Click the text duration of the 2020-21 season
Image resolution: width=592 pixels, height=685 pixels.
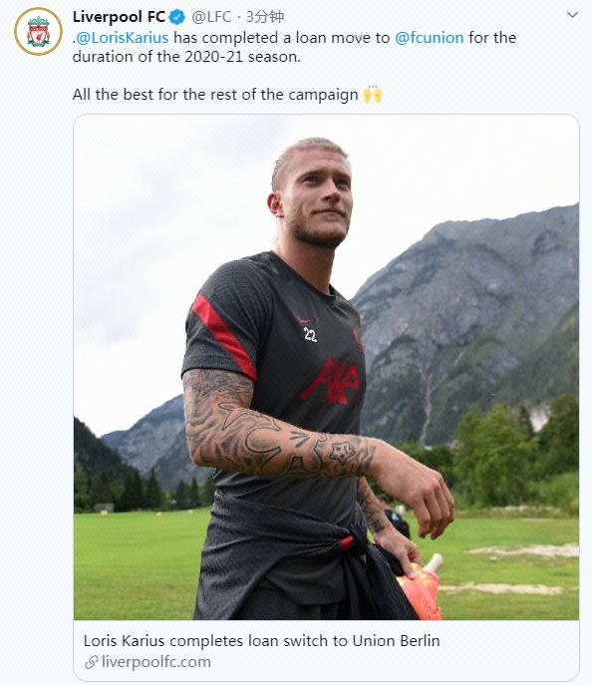click(x=186, y=57)
